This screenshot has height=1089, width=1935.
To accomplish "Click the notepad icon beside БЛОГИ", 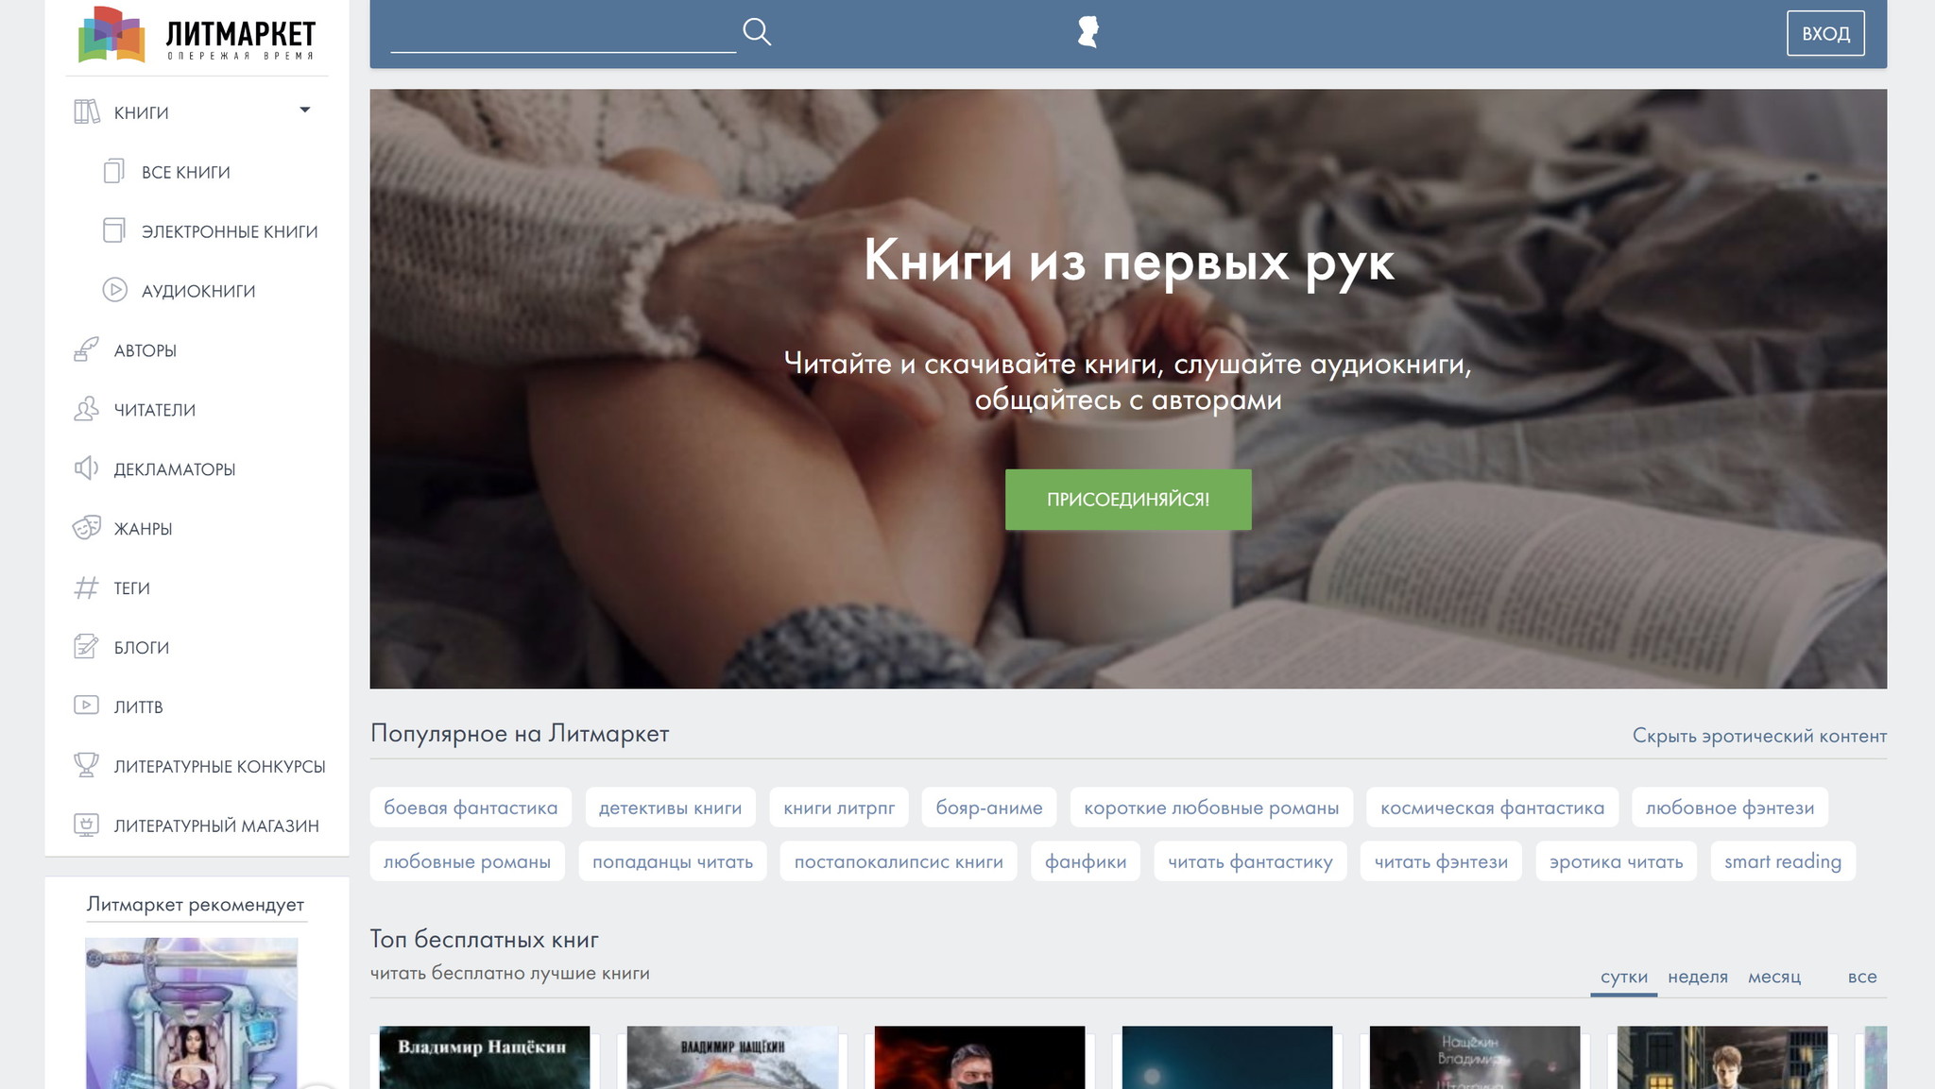I will 86,647.
